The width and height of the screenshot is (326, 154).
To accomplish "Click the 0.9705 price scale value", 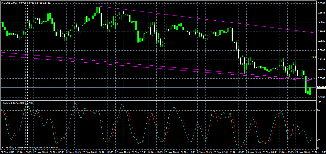I will 321,97.
